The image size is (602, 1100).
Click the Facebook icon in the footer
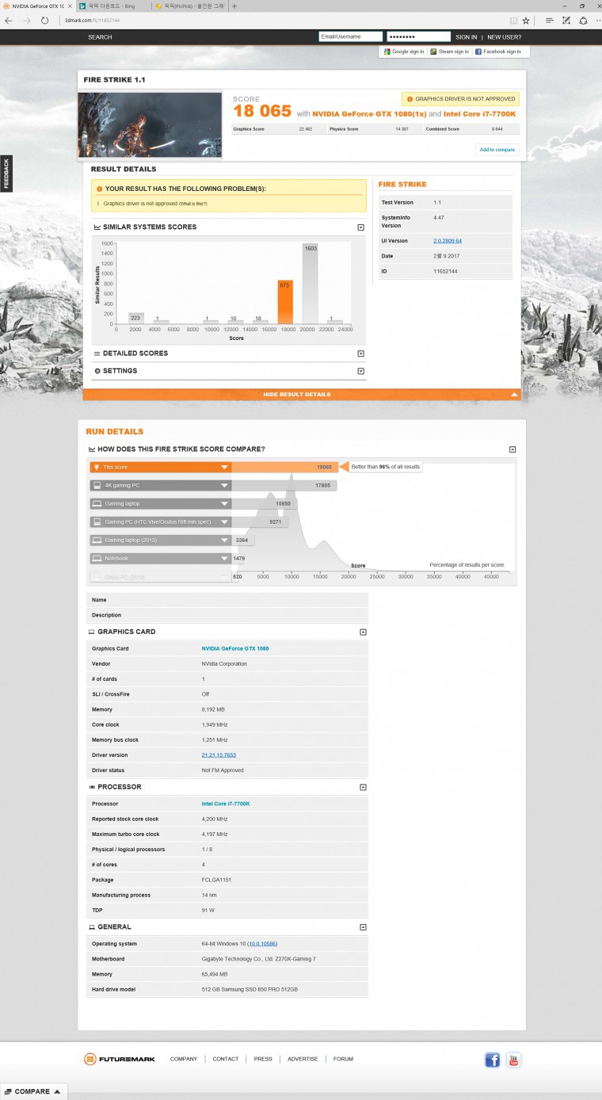pyautogui.click(x=492, y=1060)
